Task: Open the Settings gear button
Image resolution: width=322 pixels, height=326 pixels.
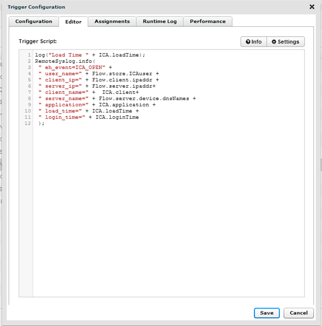Action: (285, 41)
